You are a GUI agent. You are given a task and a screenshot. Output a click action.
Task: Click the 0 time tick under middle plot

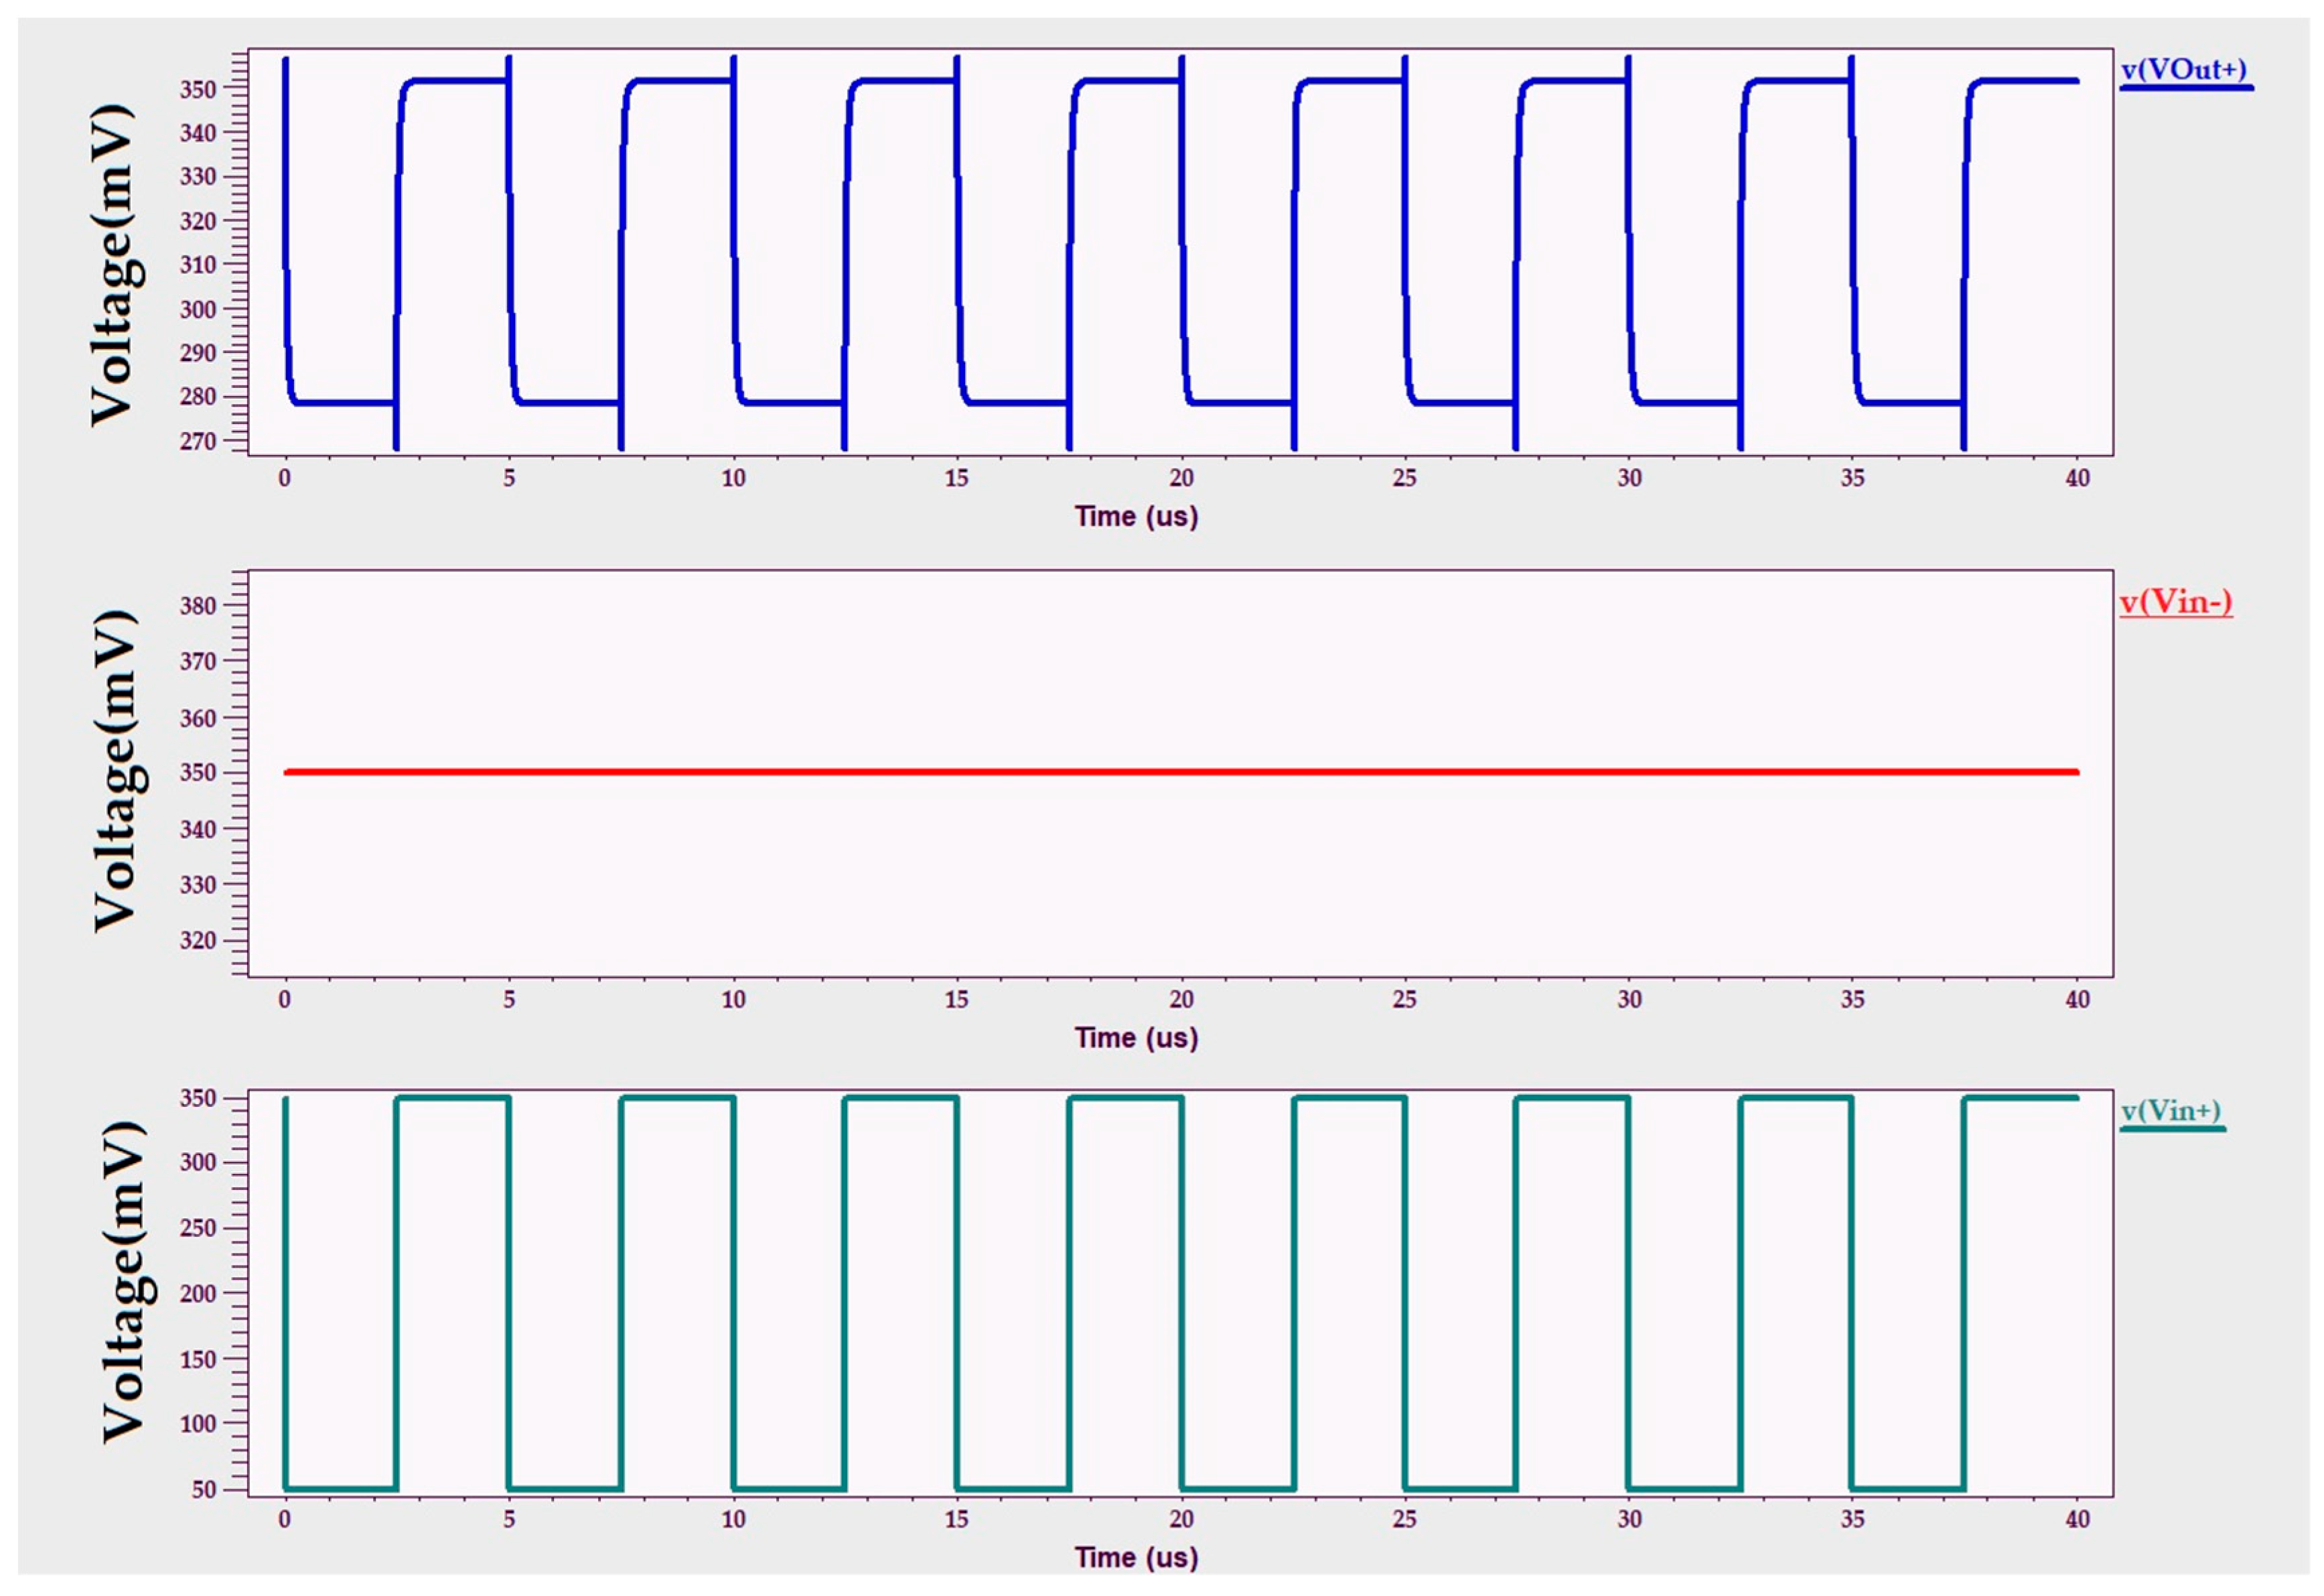285,998
